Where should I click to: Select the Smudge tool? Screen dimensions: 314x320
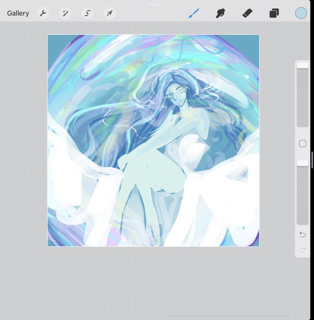[x=220, y=13]
